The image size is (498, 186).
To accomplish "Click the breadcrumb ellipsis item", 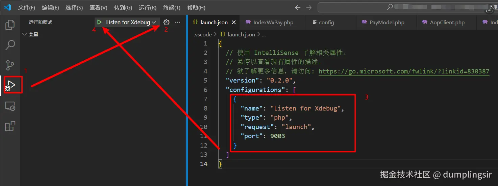I will click(x=264, y=35).
